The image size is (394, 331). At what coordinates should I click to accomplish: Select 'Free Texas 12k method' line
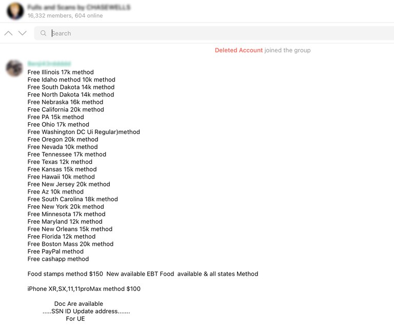pos(60,162)
